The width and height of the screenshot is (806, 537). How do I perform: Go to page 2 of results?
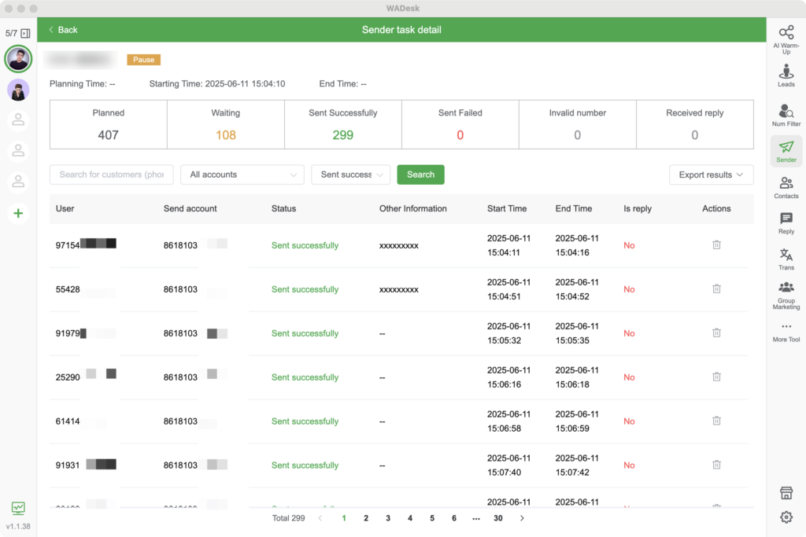click(x=366, y=518)
